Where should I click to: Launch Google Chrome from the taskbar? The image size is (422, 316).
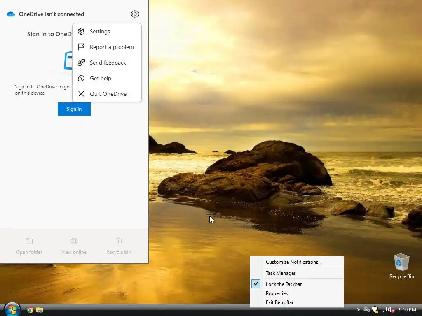coord(30,310)
